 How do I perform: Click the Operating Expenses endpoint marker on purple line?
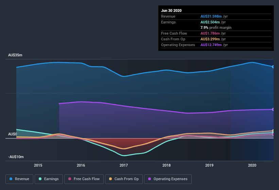(x=273, y=109)
